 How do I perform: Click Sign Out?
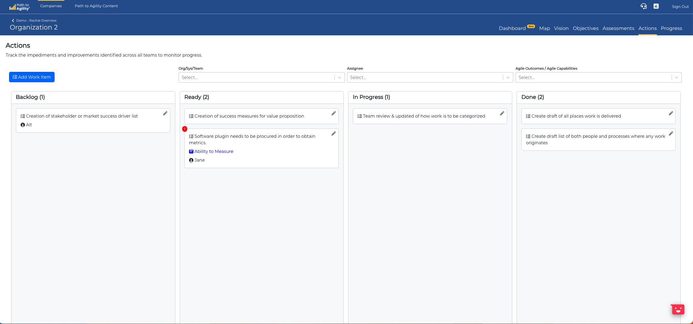click(x=680, y=7)
